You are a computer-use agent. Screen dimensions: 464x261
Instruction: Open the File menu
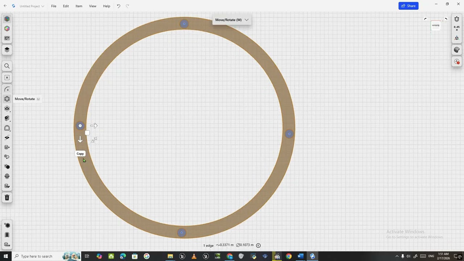[54, 6]
